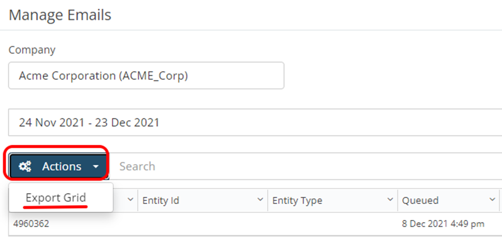
Task: Choose Export Grid from the Actions menu
Action: click(x=56, y=198)
